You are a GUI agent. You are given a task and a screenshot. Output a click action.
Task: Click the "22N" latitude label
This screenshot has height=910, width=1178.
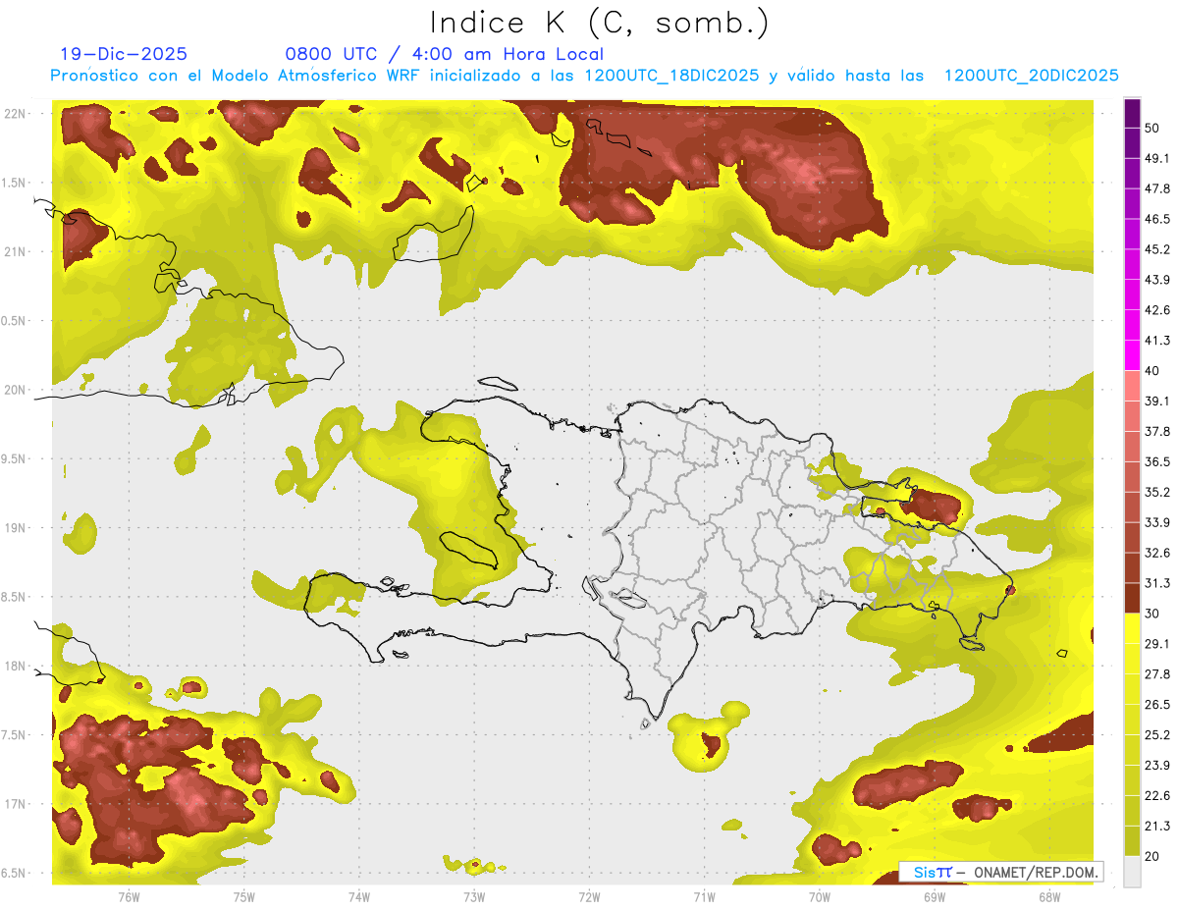click(x=15, y=114)
